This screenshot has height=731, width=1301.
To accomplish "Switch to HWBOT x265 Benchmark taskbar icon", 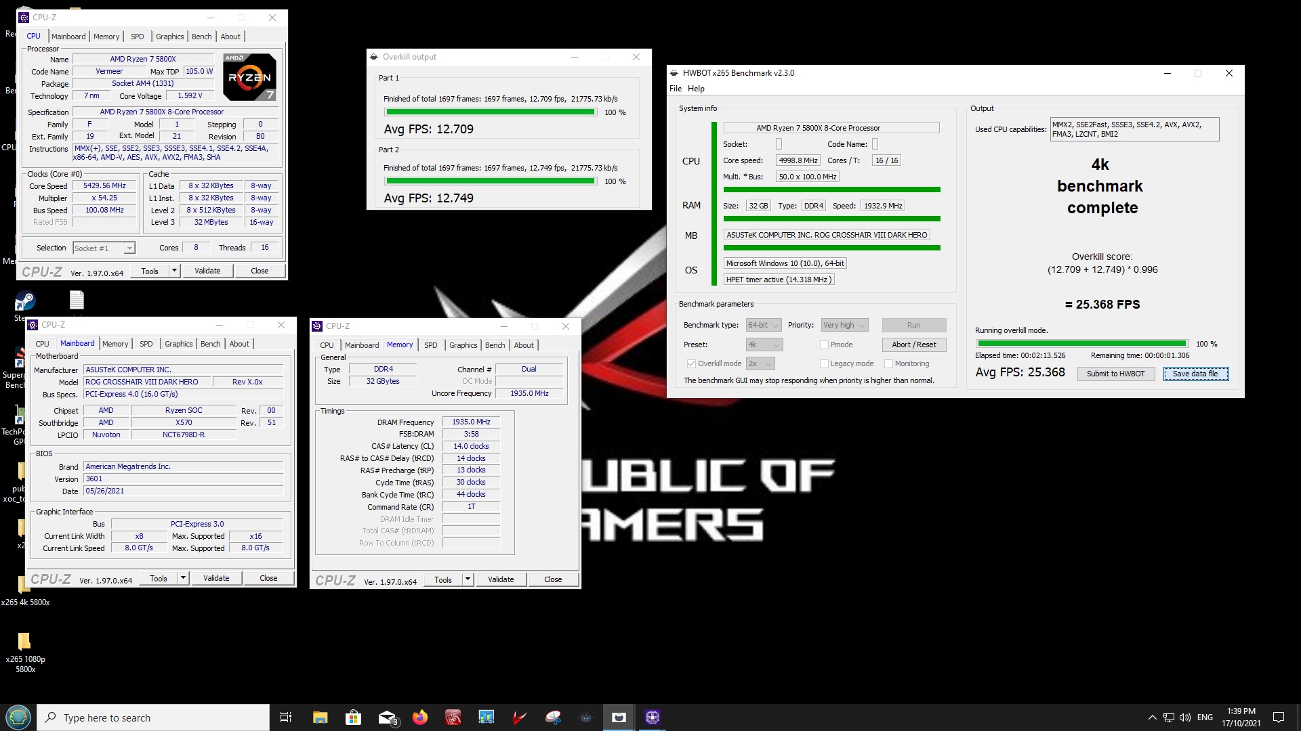I will pos(619,717).
